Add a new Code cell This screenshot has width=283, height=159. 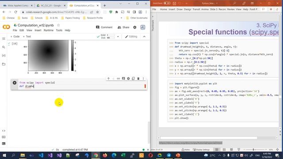point(15,37)
